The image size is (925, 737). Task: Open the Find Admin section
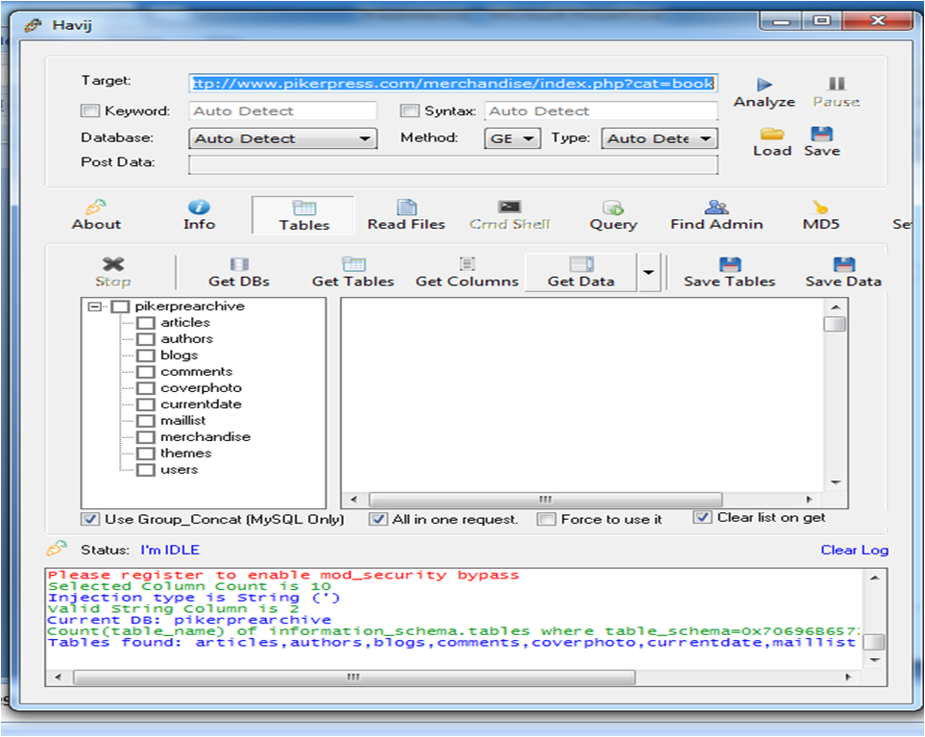[717, 215]
